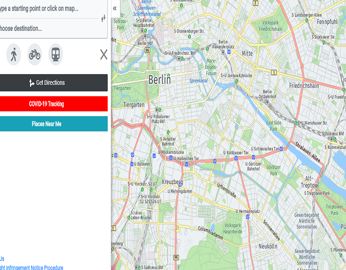The image size is (346, 270).
Task: Click the route 1 badge near Friedrichshain
Action: [273, 73]
